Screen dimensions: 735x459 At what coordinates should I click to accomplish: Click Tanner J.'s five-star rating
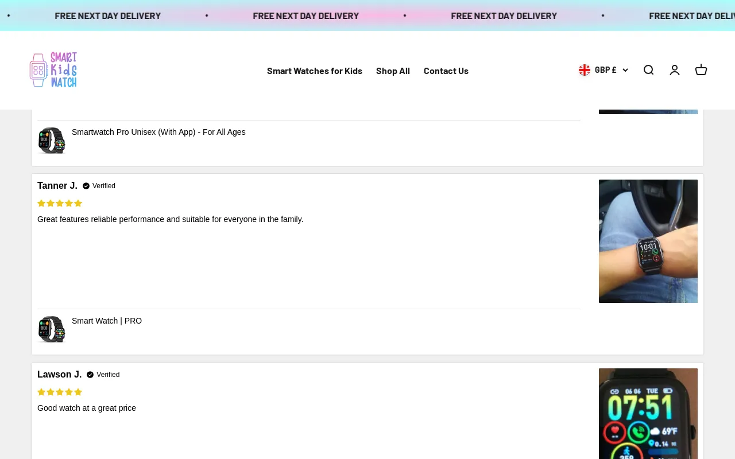tap(60, 203)
